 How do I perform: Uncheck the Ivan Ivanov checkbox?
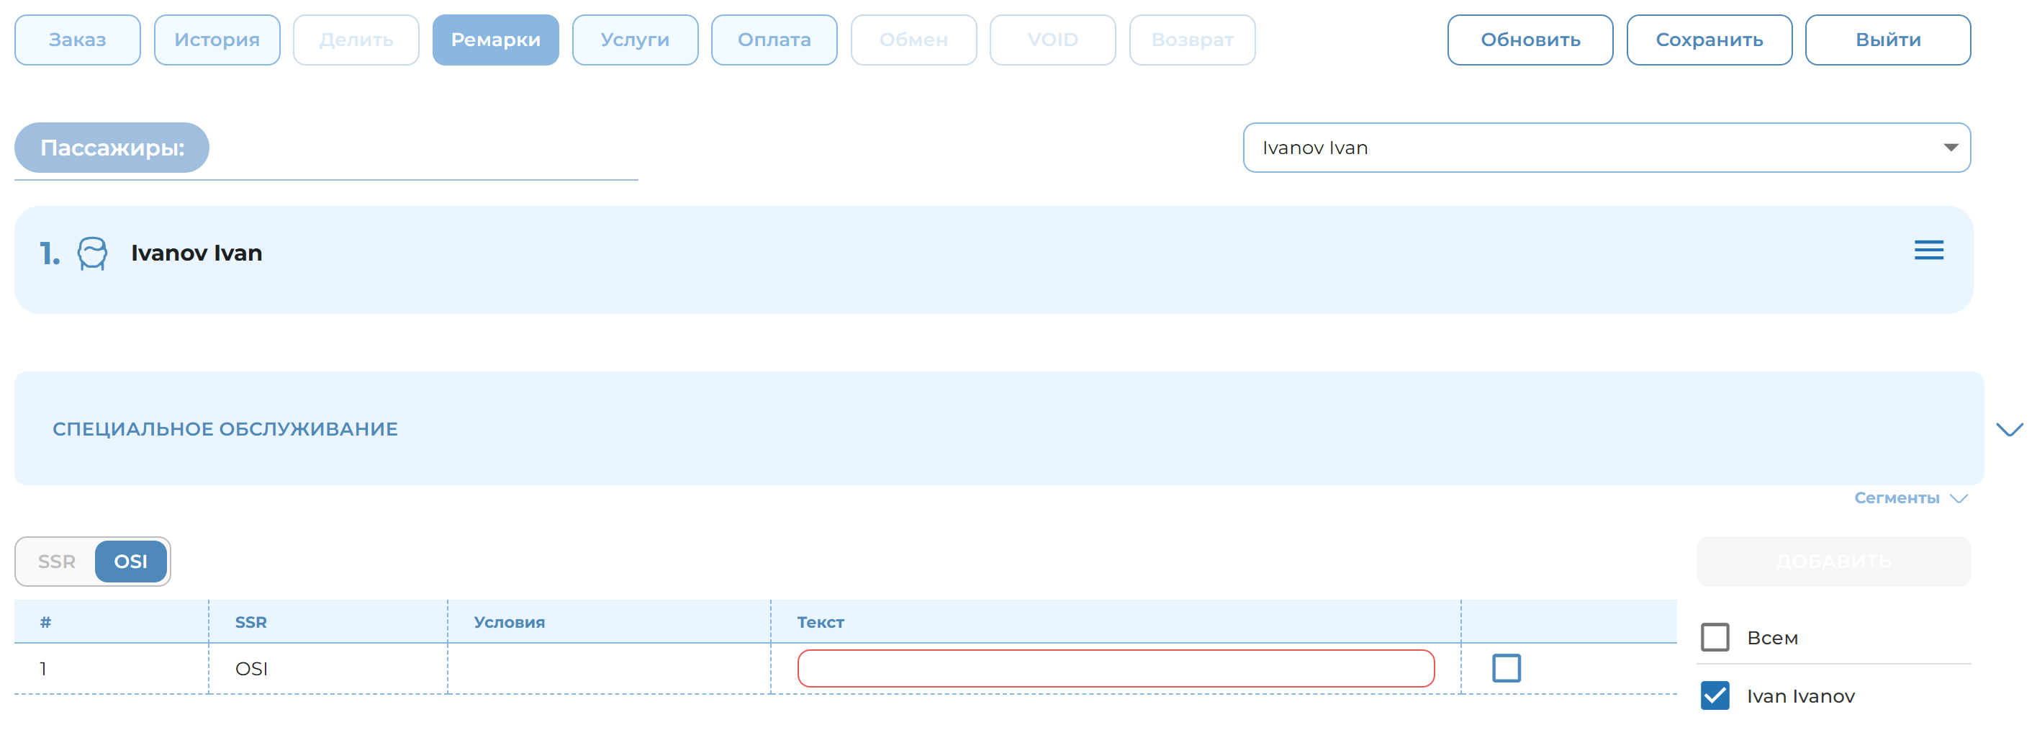point(1715,696)
